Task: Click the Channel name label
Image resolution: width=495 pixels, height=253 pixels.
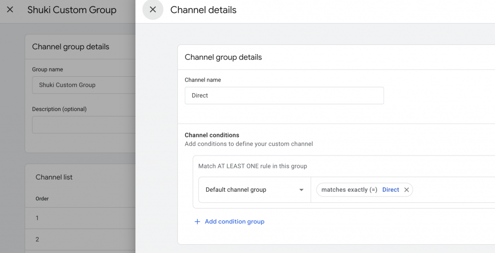Action: point(203,80)
